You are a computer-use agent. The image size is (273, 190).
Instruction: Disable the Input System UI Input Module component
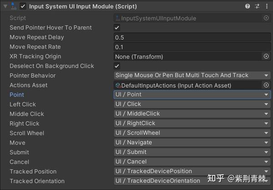[x=23, y=6]
